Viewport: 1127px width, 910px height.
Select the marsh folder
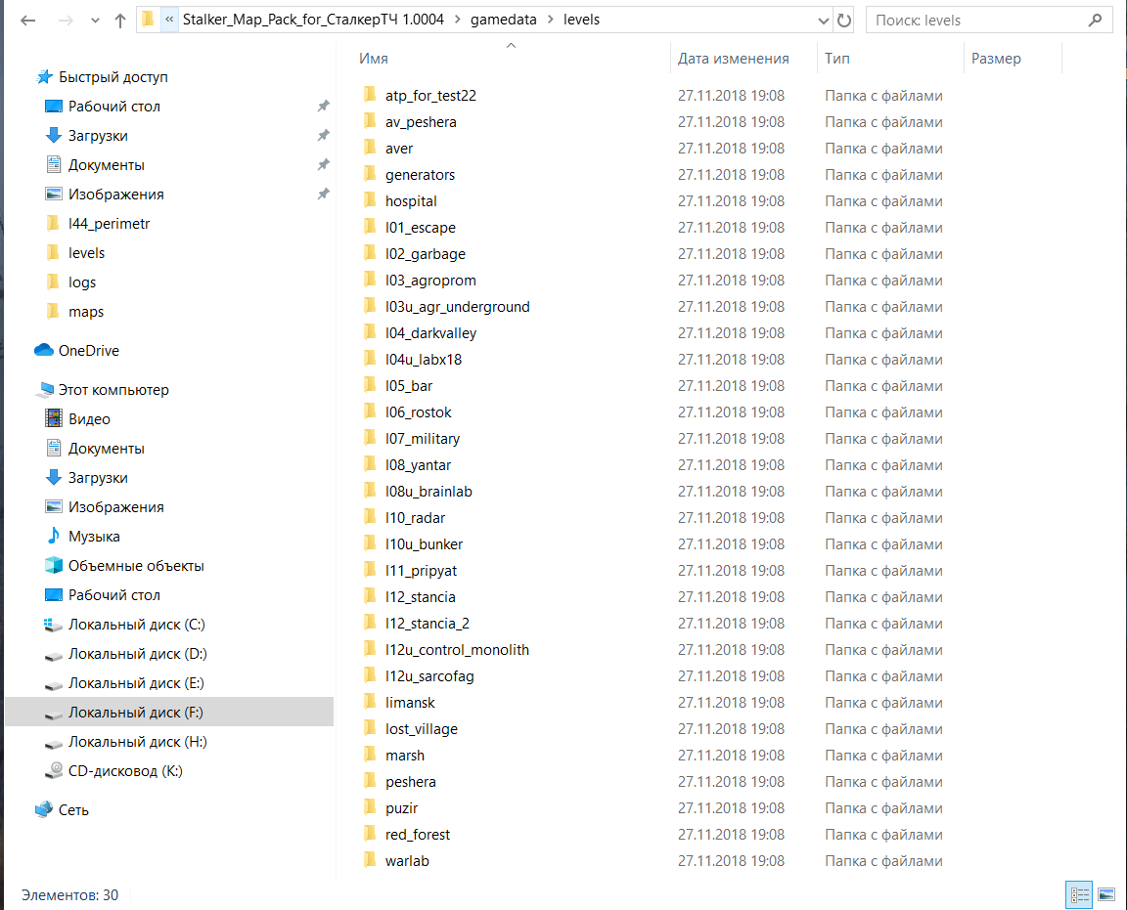tap(405, 756)
